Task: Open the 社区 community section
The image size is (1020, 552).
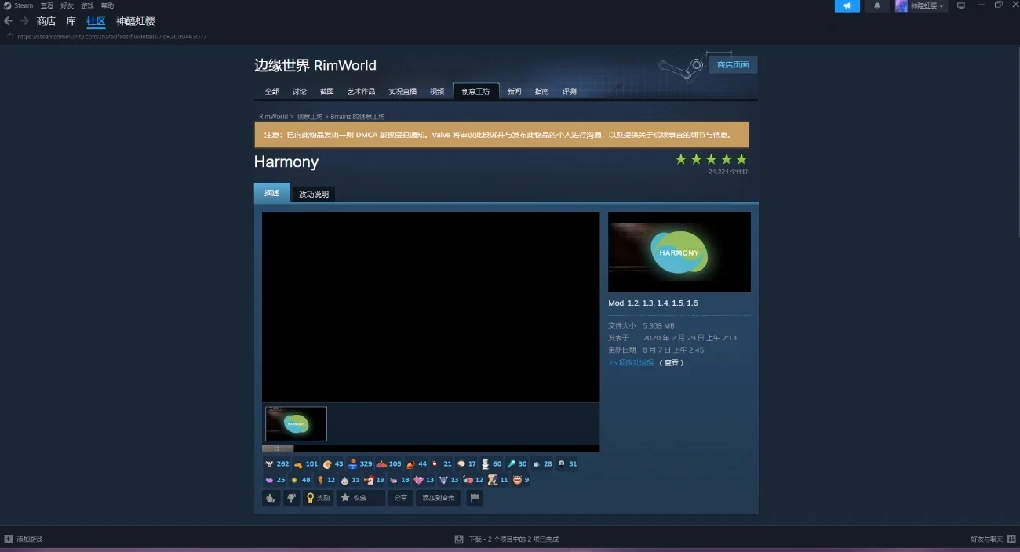Action: click(x=96, y=21)
